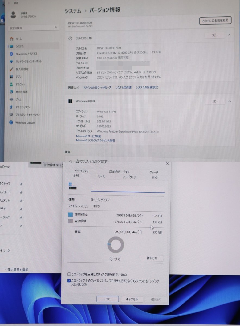Click the OS build 26100.2033 value
The image size is (240, 326).
pyautogui.click(x=104, y=127)
